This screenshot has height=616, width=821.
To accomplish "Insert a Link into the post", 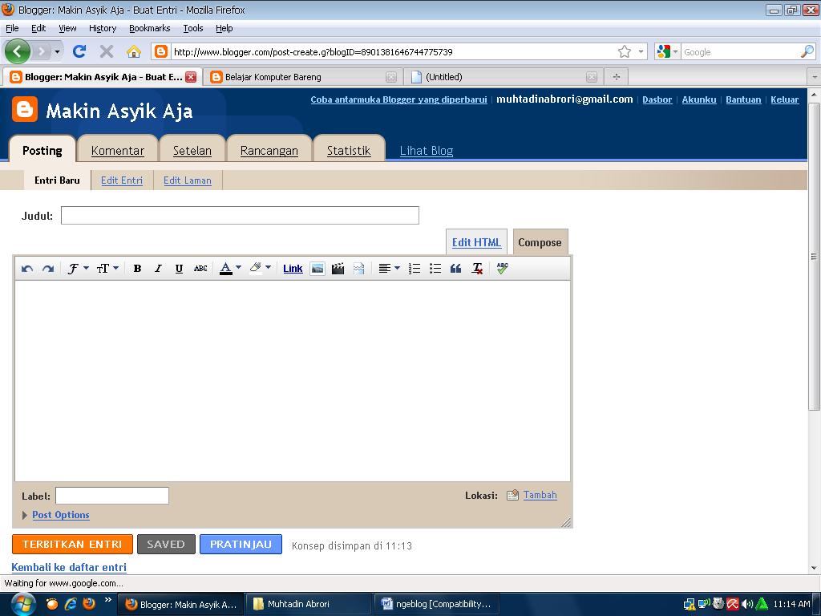I will pyautogui.click(x=293, y=269).
